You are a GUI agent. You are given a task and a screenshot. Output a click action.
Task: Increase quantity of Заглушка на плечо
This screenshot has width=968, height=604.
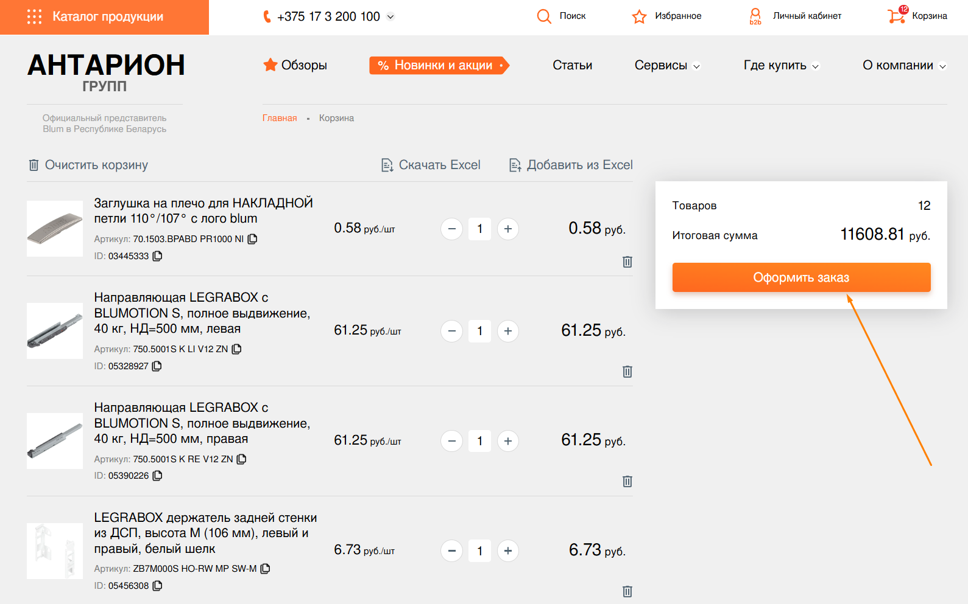coord(508,229)
